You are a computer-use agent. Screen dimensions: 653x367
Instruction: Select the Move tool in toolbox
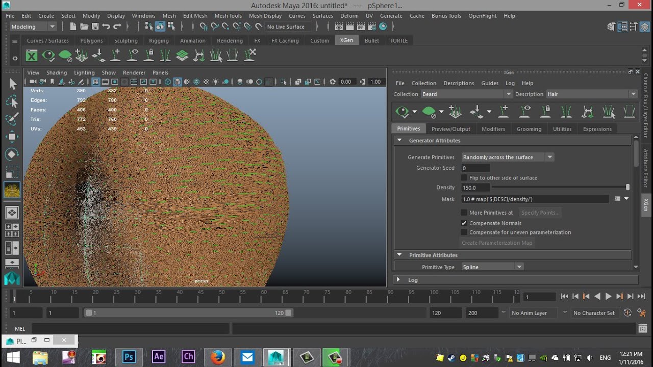click(12, 137)
